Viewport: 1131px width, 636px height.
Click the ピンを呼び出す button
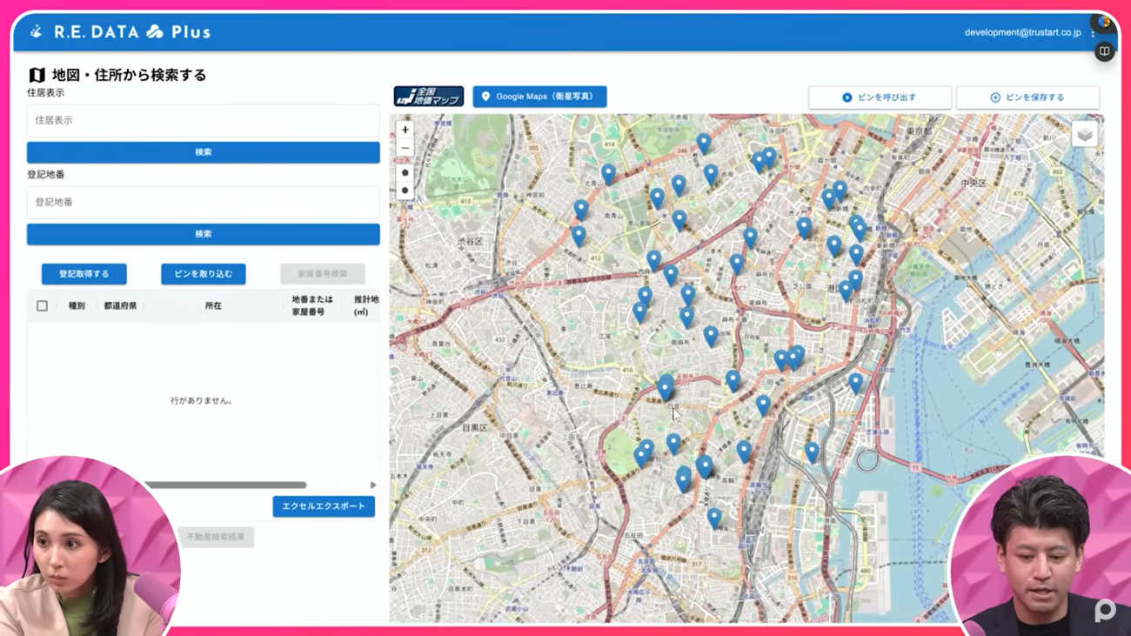[879, 97]
